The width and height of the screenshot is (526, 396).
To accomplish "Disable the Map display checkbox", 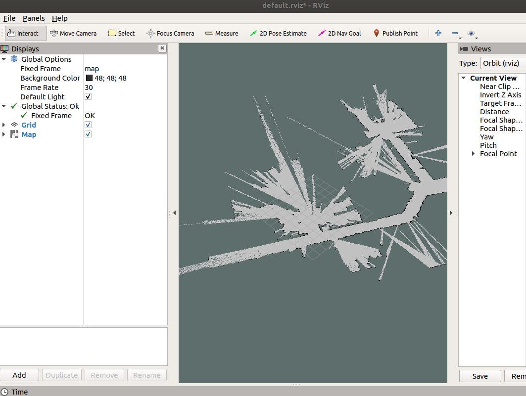I will click(88, 134).
